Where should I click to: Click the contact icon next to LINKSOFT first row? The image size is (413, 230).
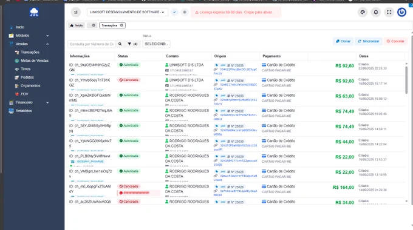coord(167,65)
